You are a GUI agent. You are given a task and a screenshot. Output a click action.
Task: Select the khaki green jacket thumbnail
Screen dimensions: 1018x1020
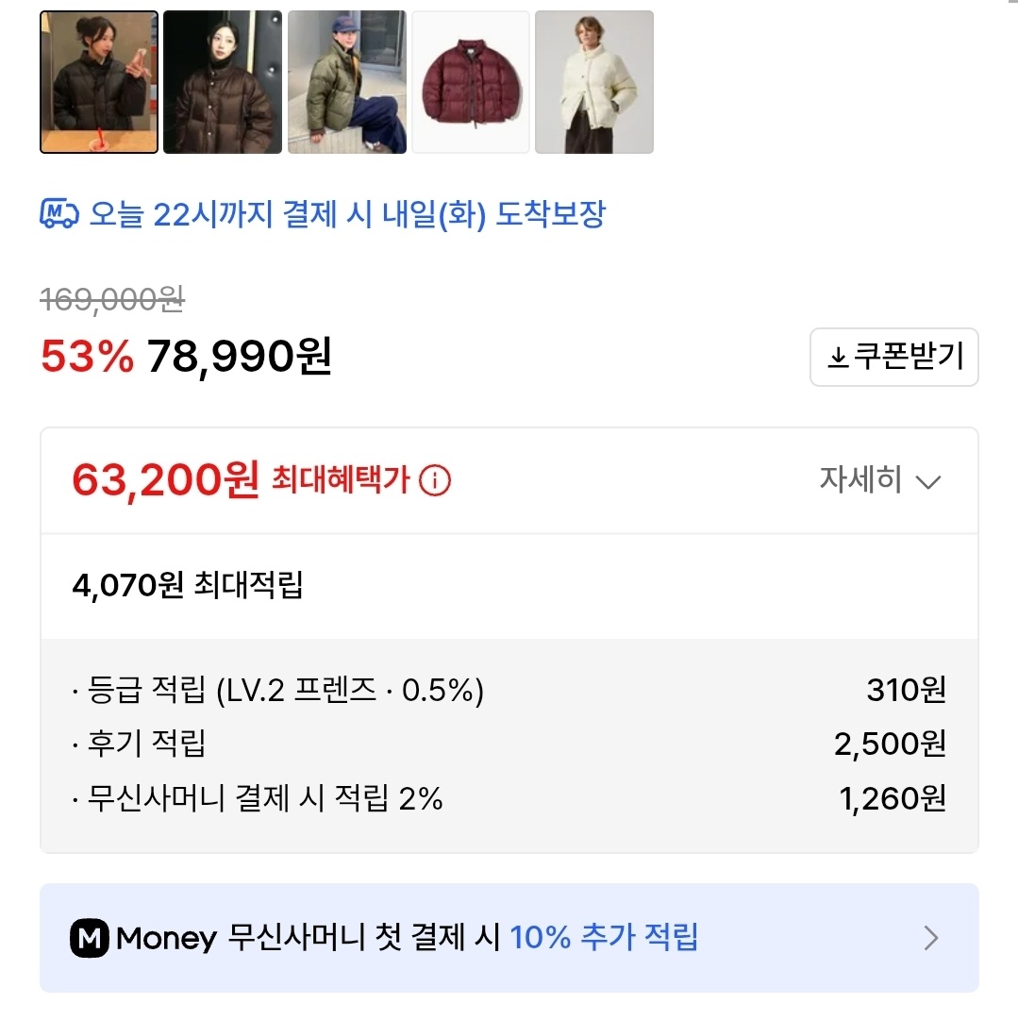click(346, 82)
